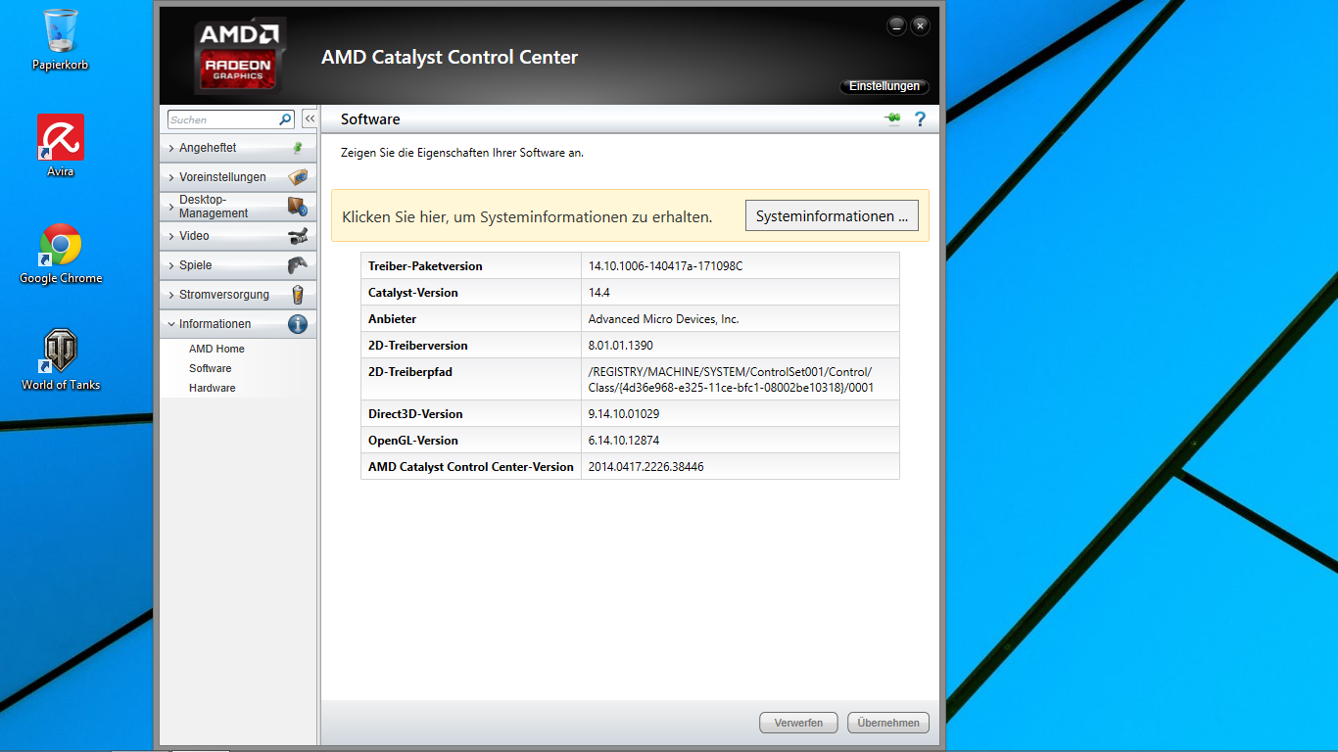Viewport: 1338px width, 752px height.
Task: Click the Desktop-Management monitor icon
Action: click(x=298, y=207)
